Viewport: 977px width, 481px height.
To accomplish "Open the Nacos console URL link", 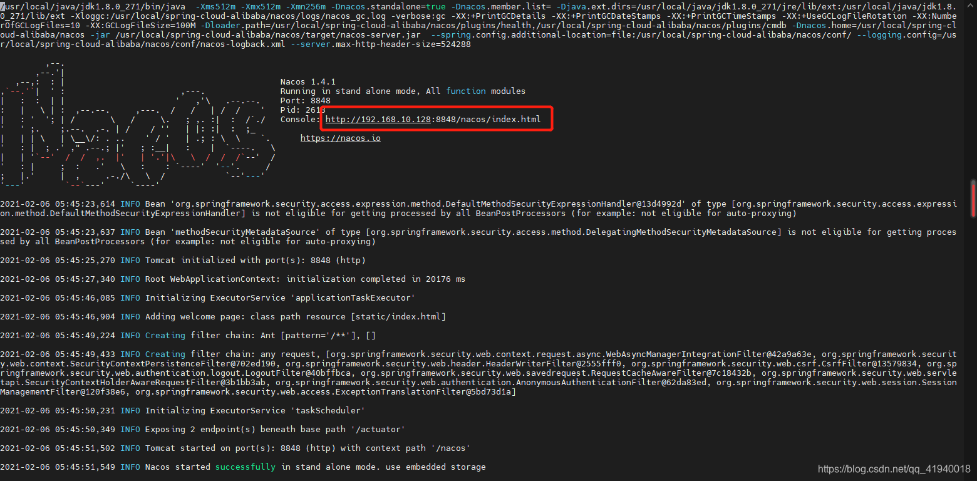I will (x=433, y=119).
